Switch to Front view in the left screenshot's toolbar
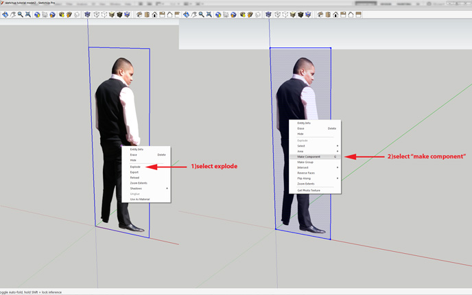This screenshot has width=472, height=295. coord(154,14)
